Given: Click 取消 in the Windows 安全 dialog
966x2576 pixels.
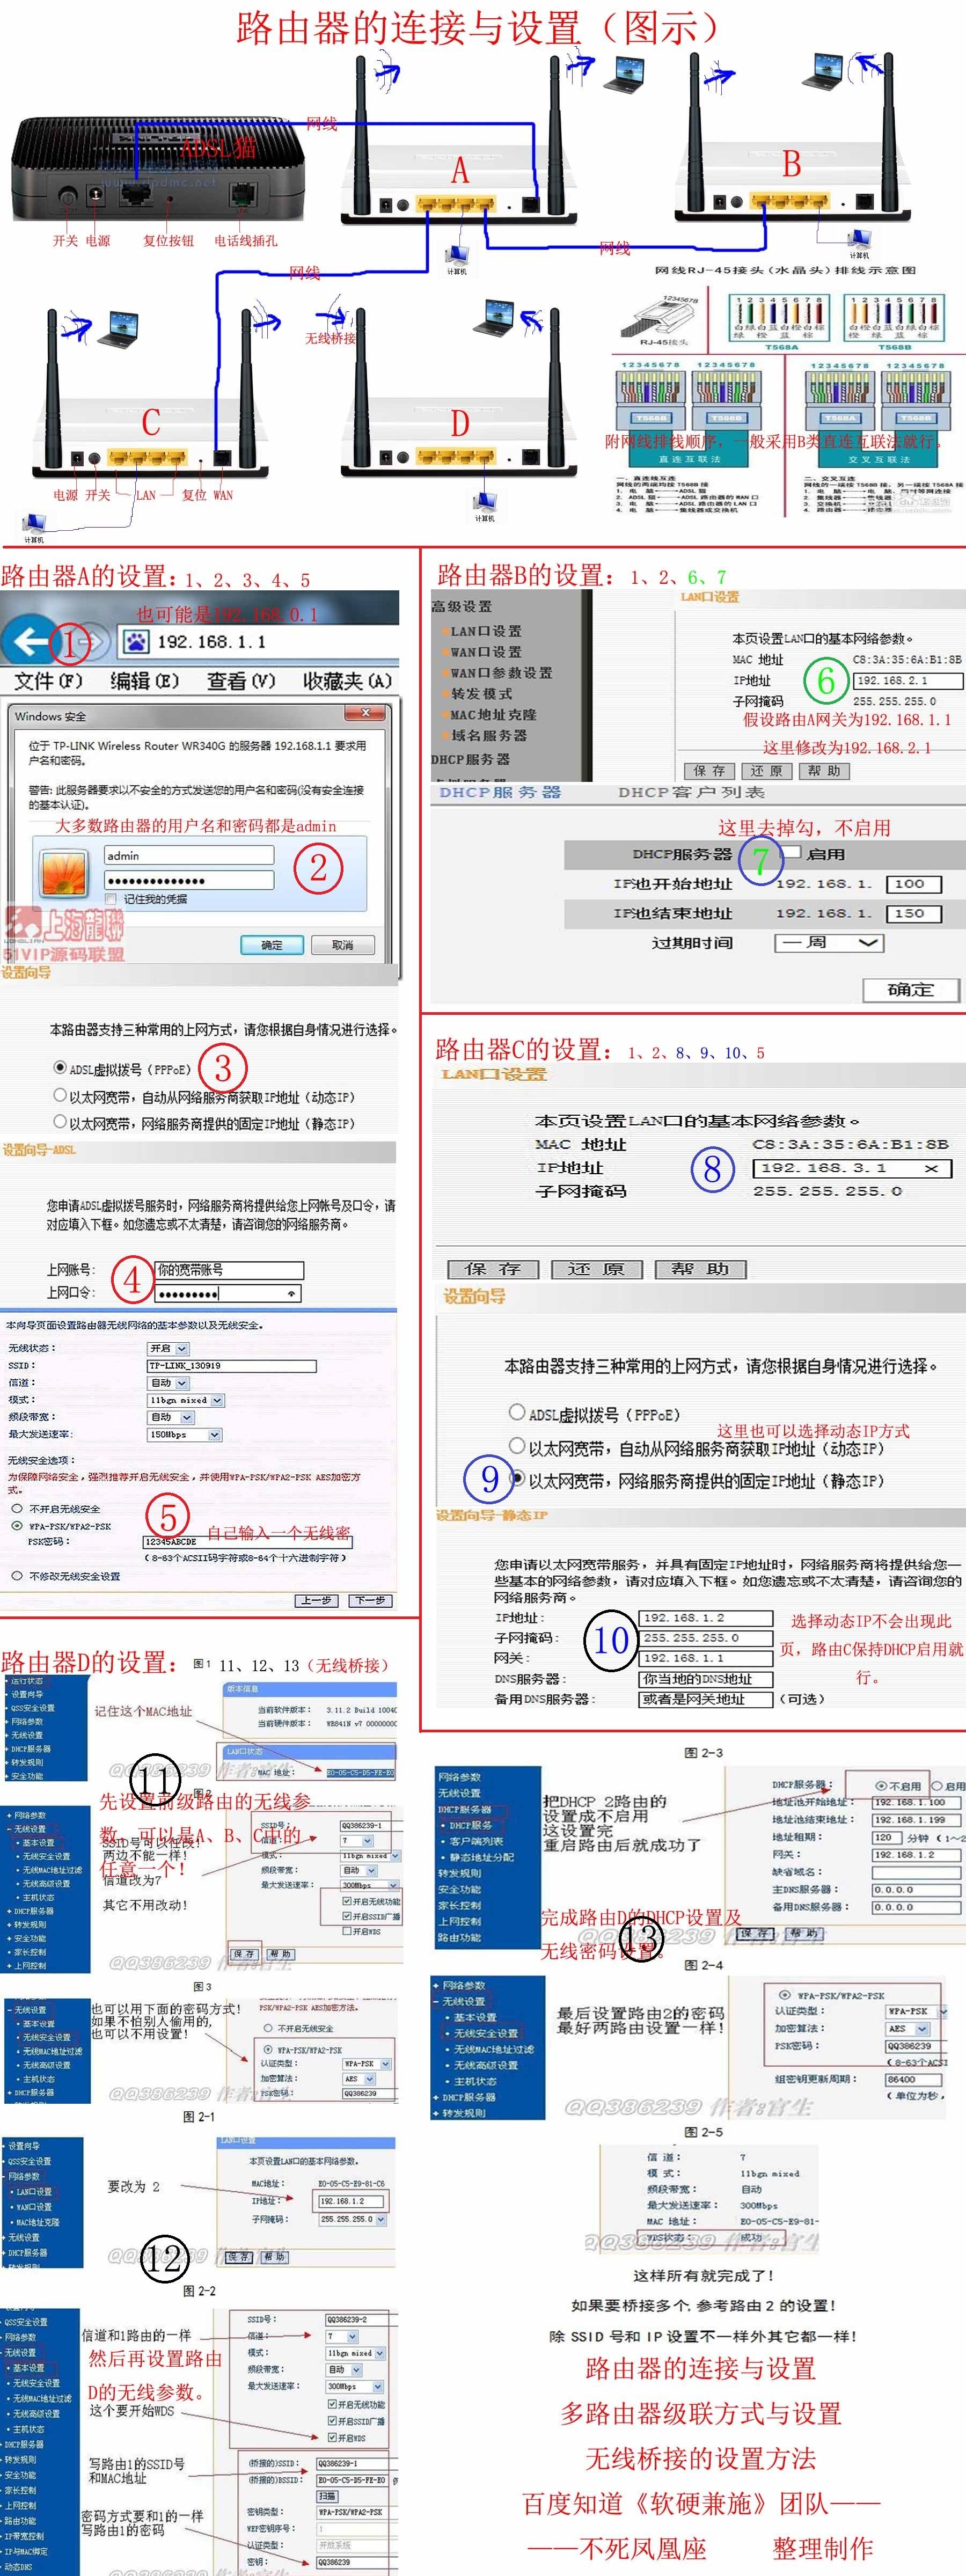Looking at the screenshot, I should pos(342,945).
